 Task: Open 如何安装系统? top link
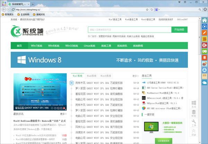166,19
